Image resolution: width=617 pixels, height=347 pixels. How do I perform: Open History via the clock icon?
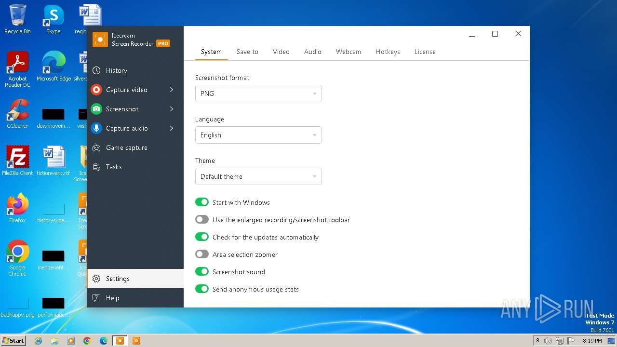96,70
